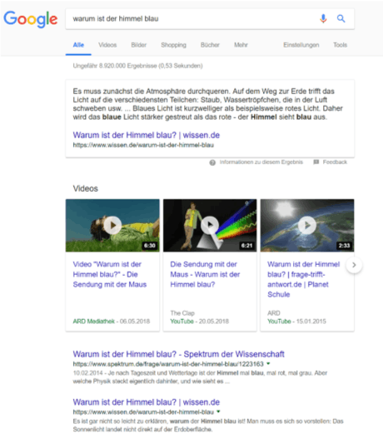Open the Shopping tab

pyautogui.click(x=173, y=45)
